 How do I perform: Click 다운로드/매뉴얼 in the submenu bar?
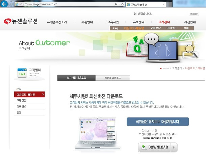[134, 28]
